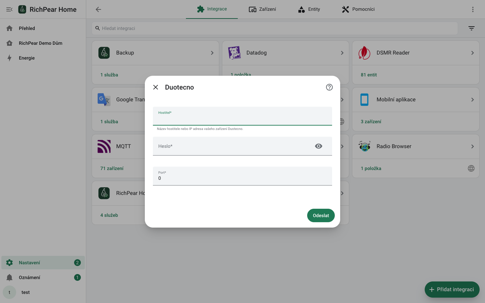Open the 4 služeb link
Screen dimensions: 485x303
(x=109, y=215)
